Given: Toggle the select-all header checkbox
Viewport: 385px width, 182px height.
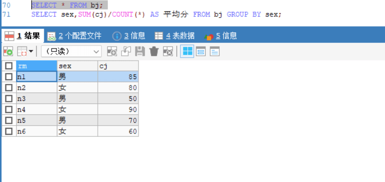Looking at the screenshot, I should click(9, 66).
